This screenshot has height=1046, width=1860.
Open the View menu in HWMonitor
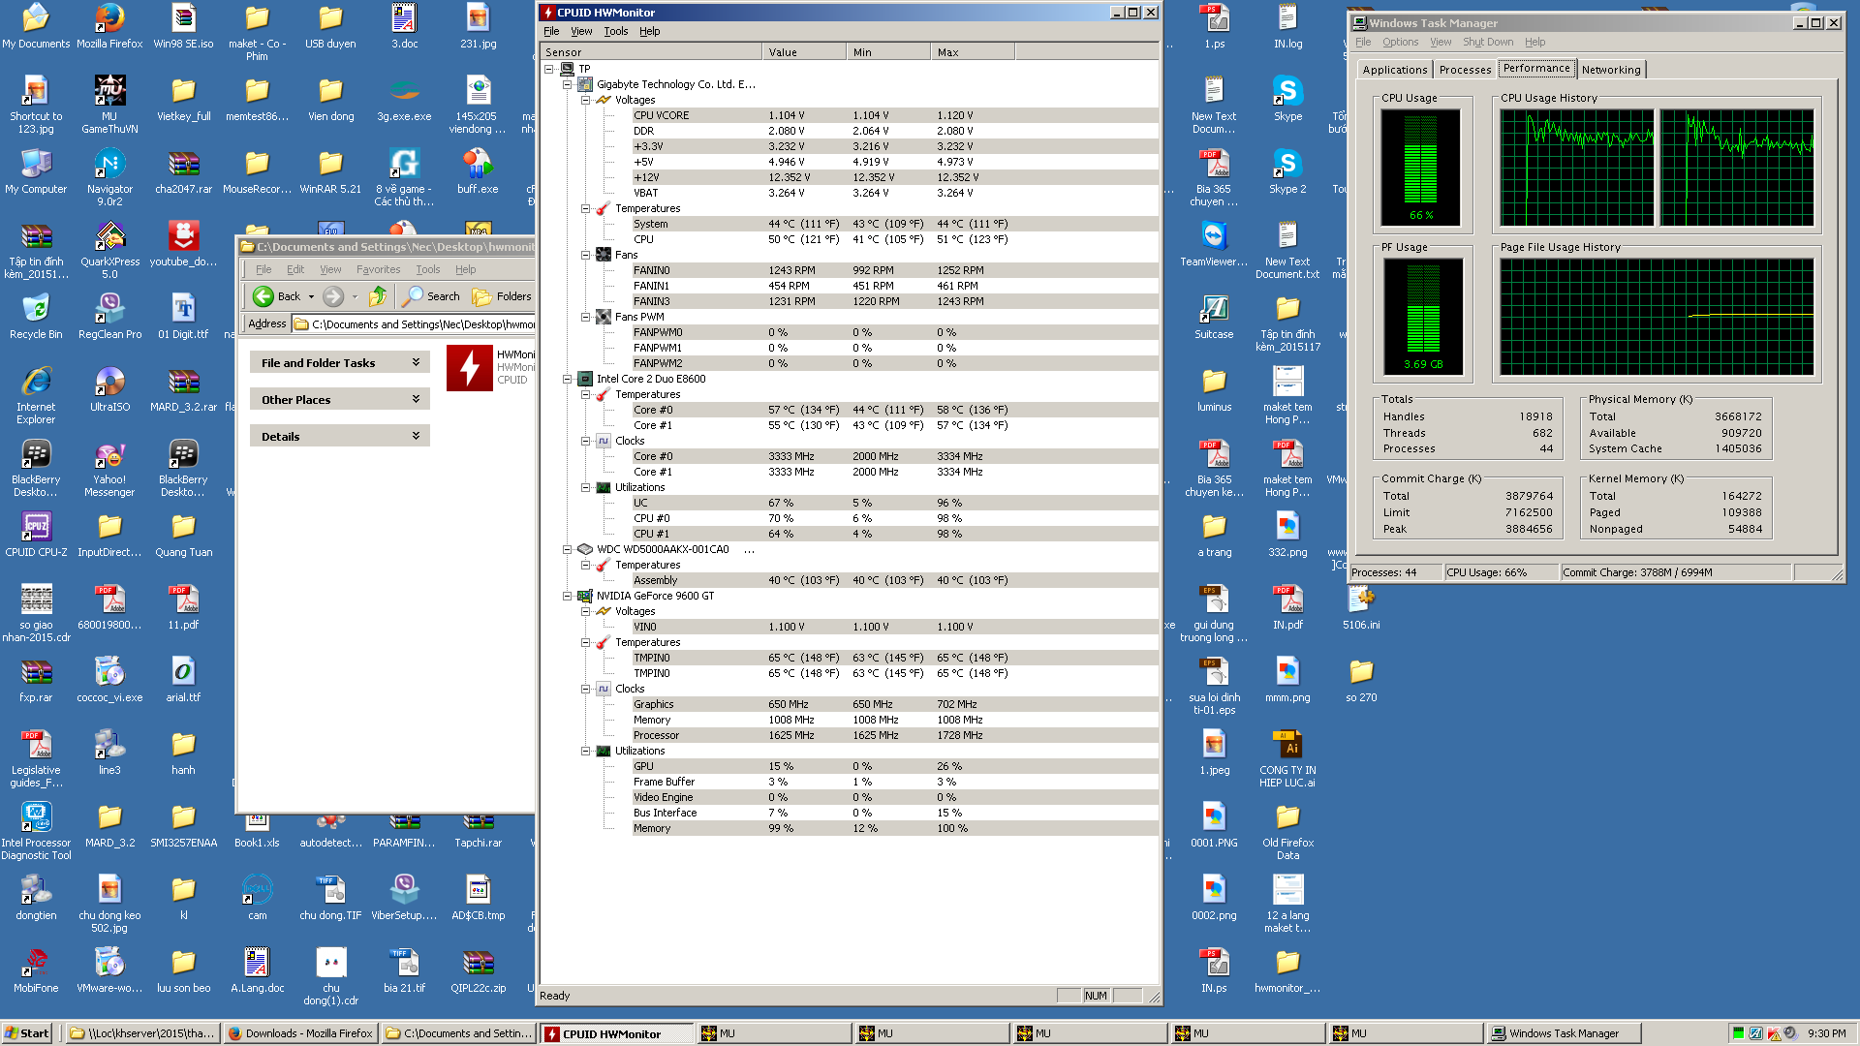tap(581, 31)
